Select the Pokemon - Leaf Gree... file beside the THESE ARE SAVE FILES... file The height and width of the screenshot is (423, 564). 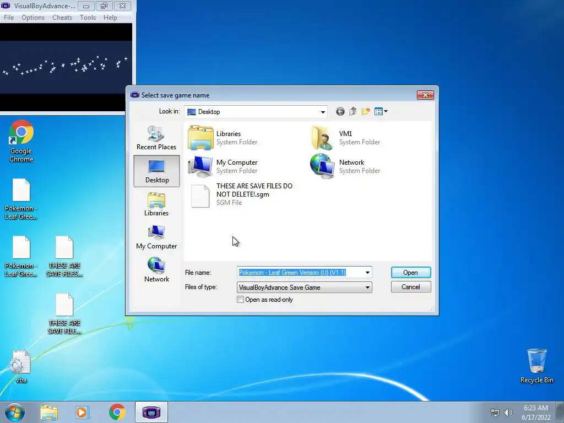pyautogui.click(x=21, y=257)
